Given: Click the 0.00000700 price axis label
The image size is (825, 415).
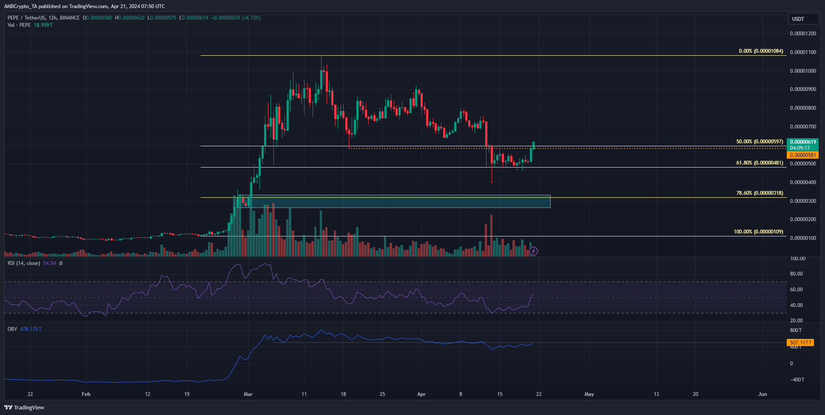Looking at the screenshot, I should (803, 127).
